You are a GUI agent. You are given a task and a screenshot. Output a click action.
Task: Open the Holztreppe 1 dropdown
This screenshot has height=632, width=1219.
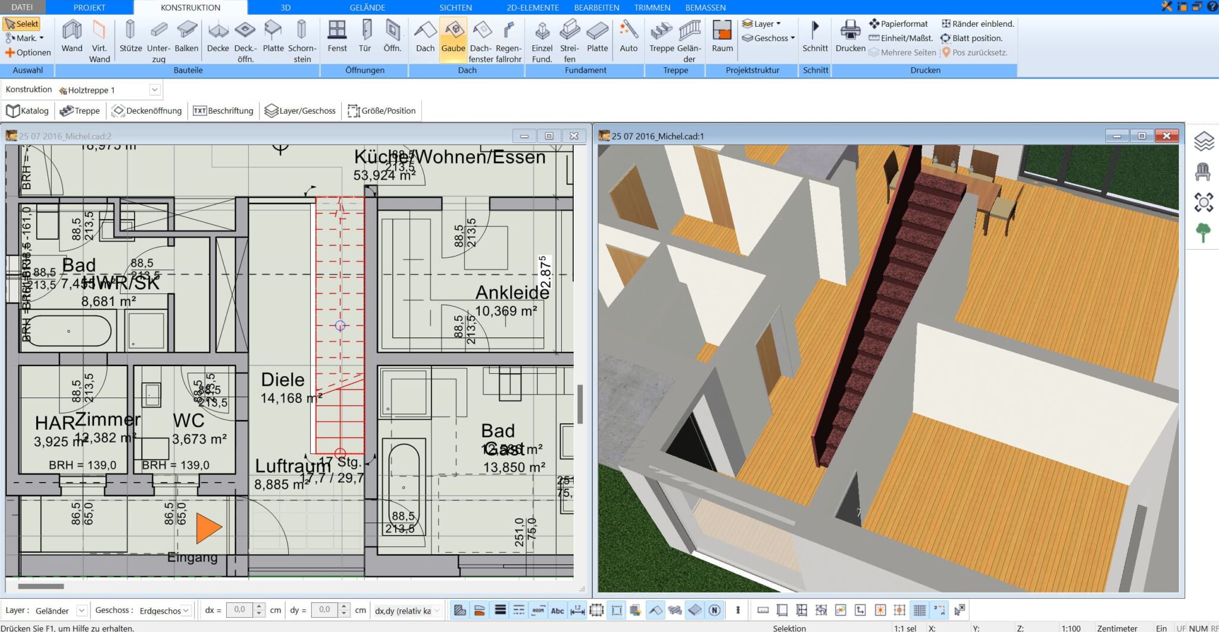(154, 90)
